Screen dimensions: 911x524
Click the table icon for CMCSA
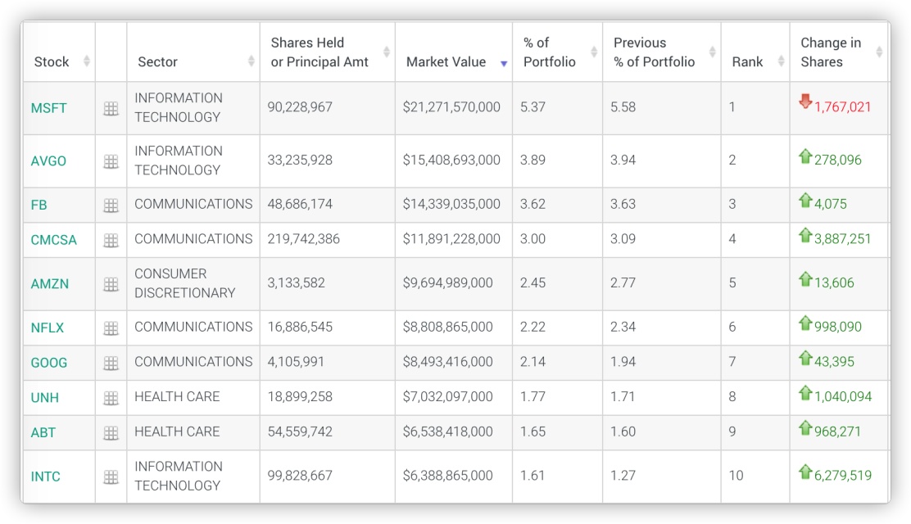coord(111,240)
